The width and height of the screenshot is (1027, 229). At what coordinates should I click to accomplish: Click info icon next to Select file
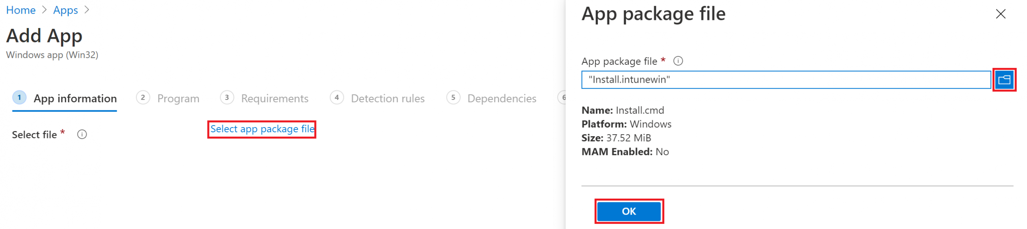coord(82,135)
